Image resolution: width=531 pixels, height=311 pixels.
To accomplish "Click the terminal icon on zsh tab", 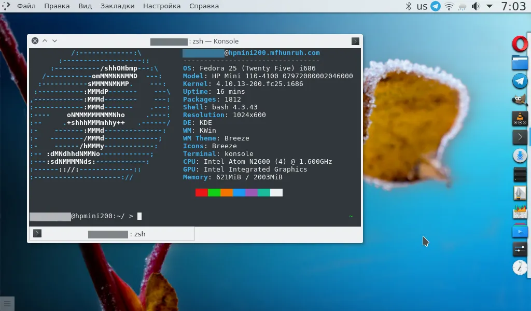I will (x=37, y=233).
